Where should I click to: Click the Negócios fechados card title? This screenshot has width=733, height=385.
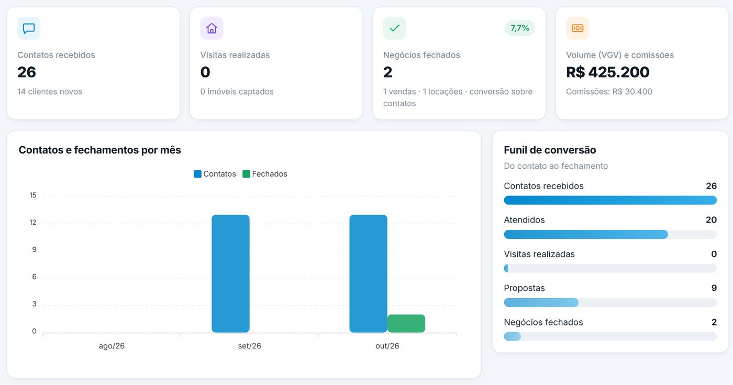421,55
